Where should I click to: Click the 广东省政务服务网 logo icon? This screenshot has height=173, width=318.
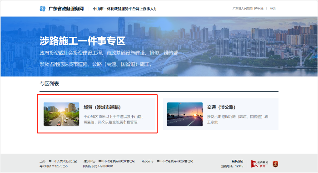click(42, 9)
